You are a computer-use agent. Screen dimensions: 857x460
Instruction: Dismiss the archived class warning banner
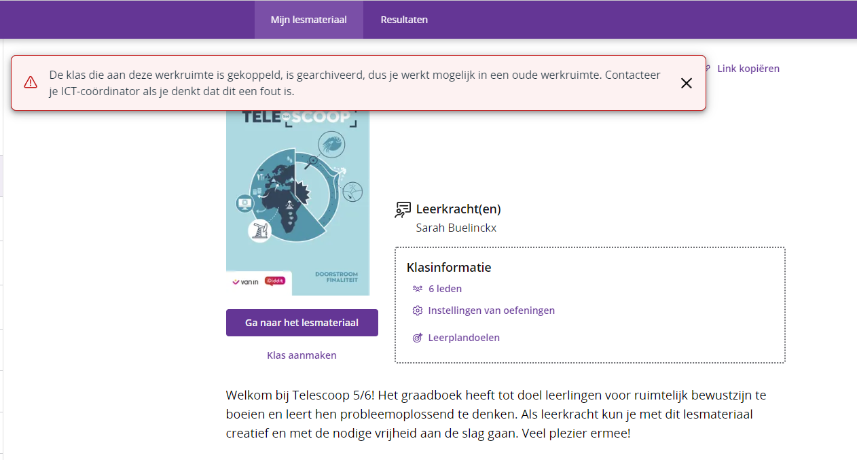[x=687, y=83]
